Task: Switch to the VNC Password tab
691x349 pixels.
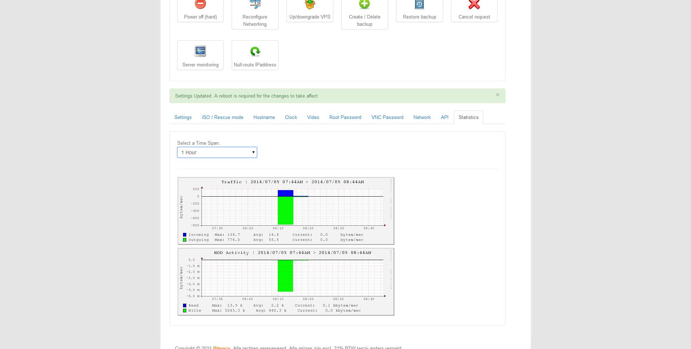Action: [x=387, y=118]
